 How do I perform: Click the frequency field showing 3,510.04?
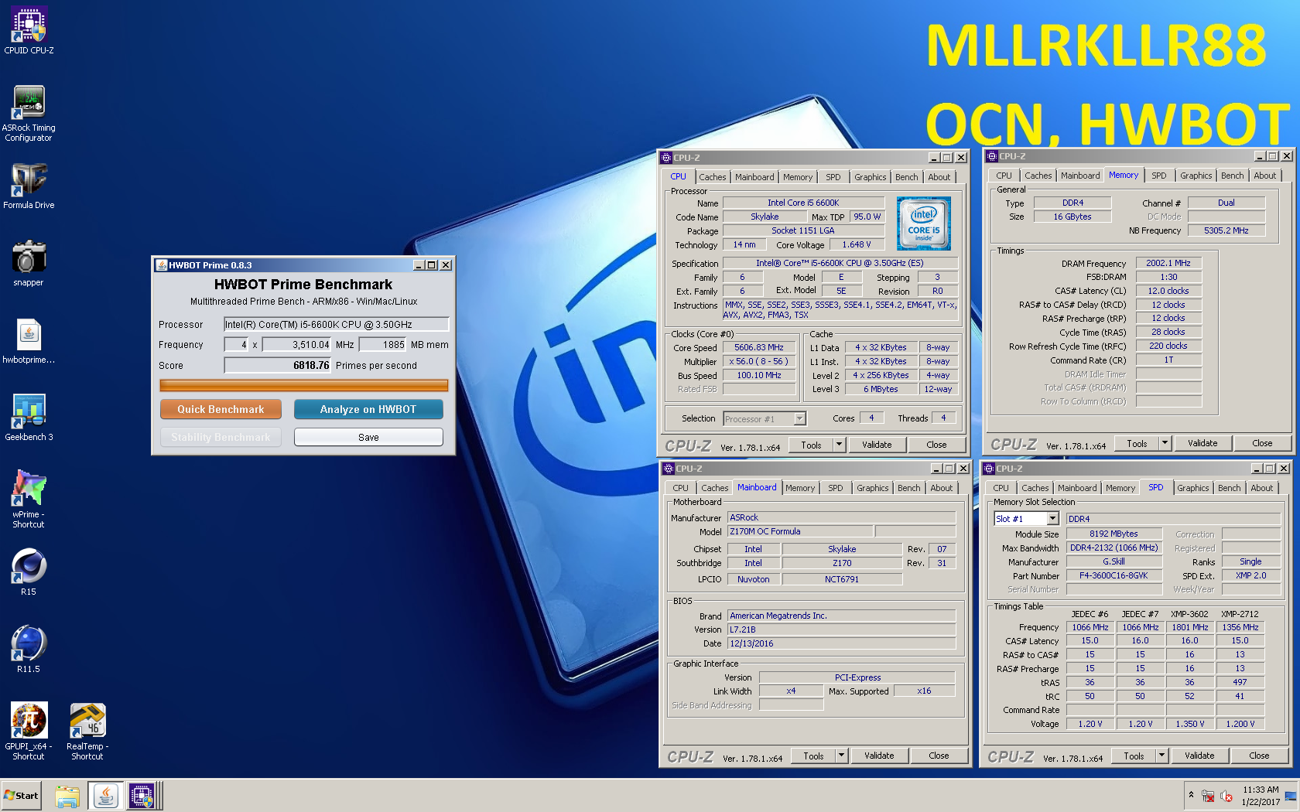coord(297,345)
